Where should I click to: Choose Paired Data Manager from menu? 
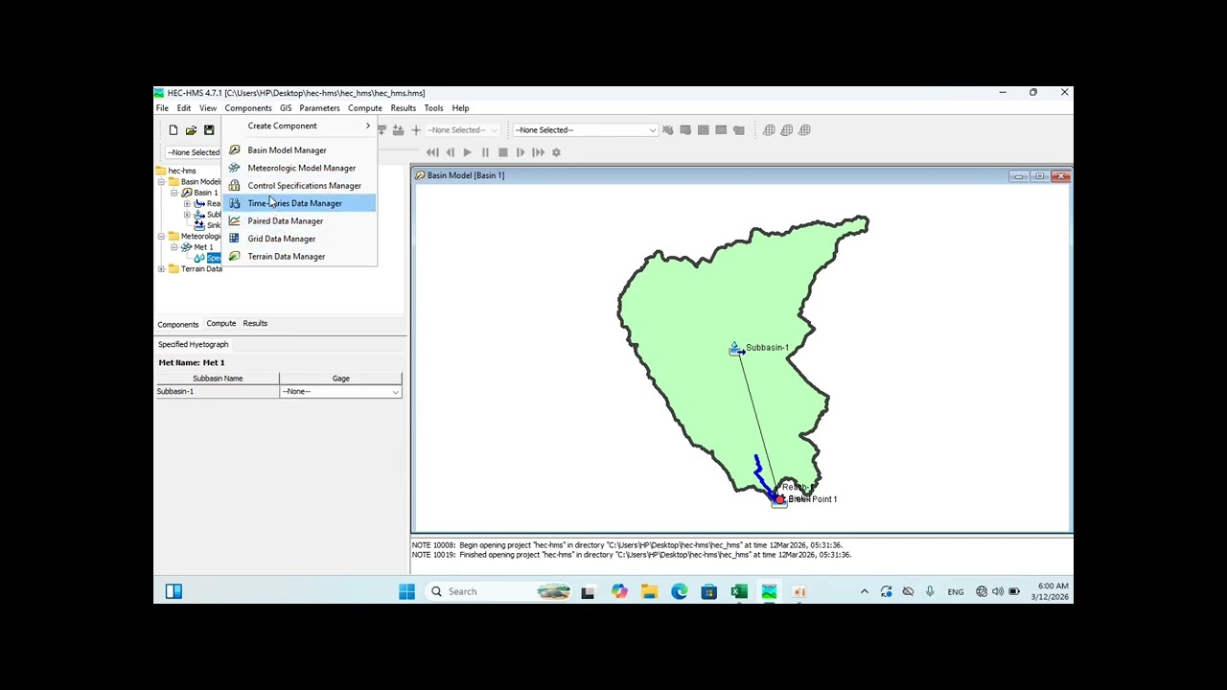299,221
